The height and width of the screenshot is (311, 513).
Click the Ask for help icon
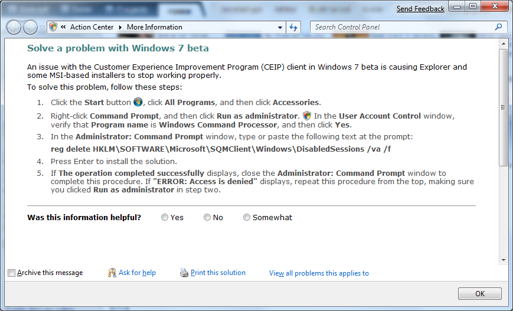coord(112,273)
